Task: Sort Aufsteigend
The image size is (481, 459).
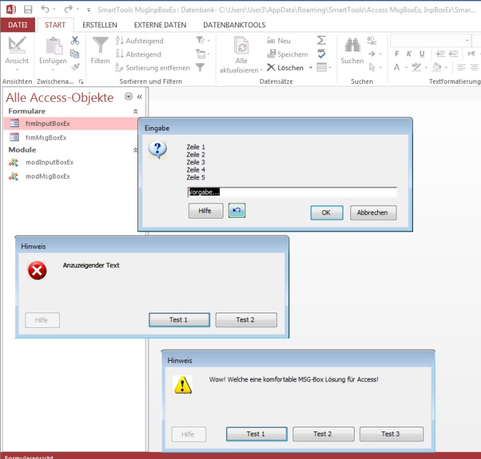Action: [x=139, y=41]
